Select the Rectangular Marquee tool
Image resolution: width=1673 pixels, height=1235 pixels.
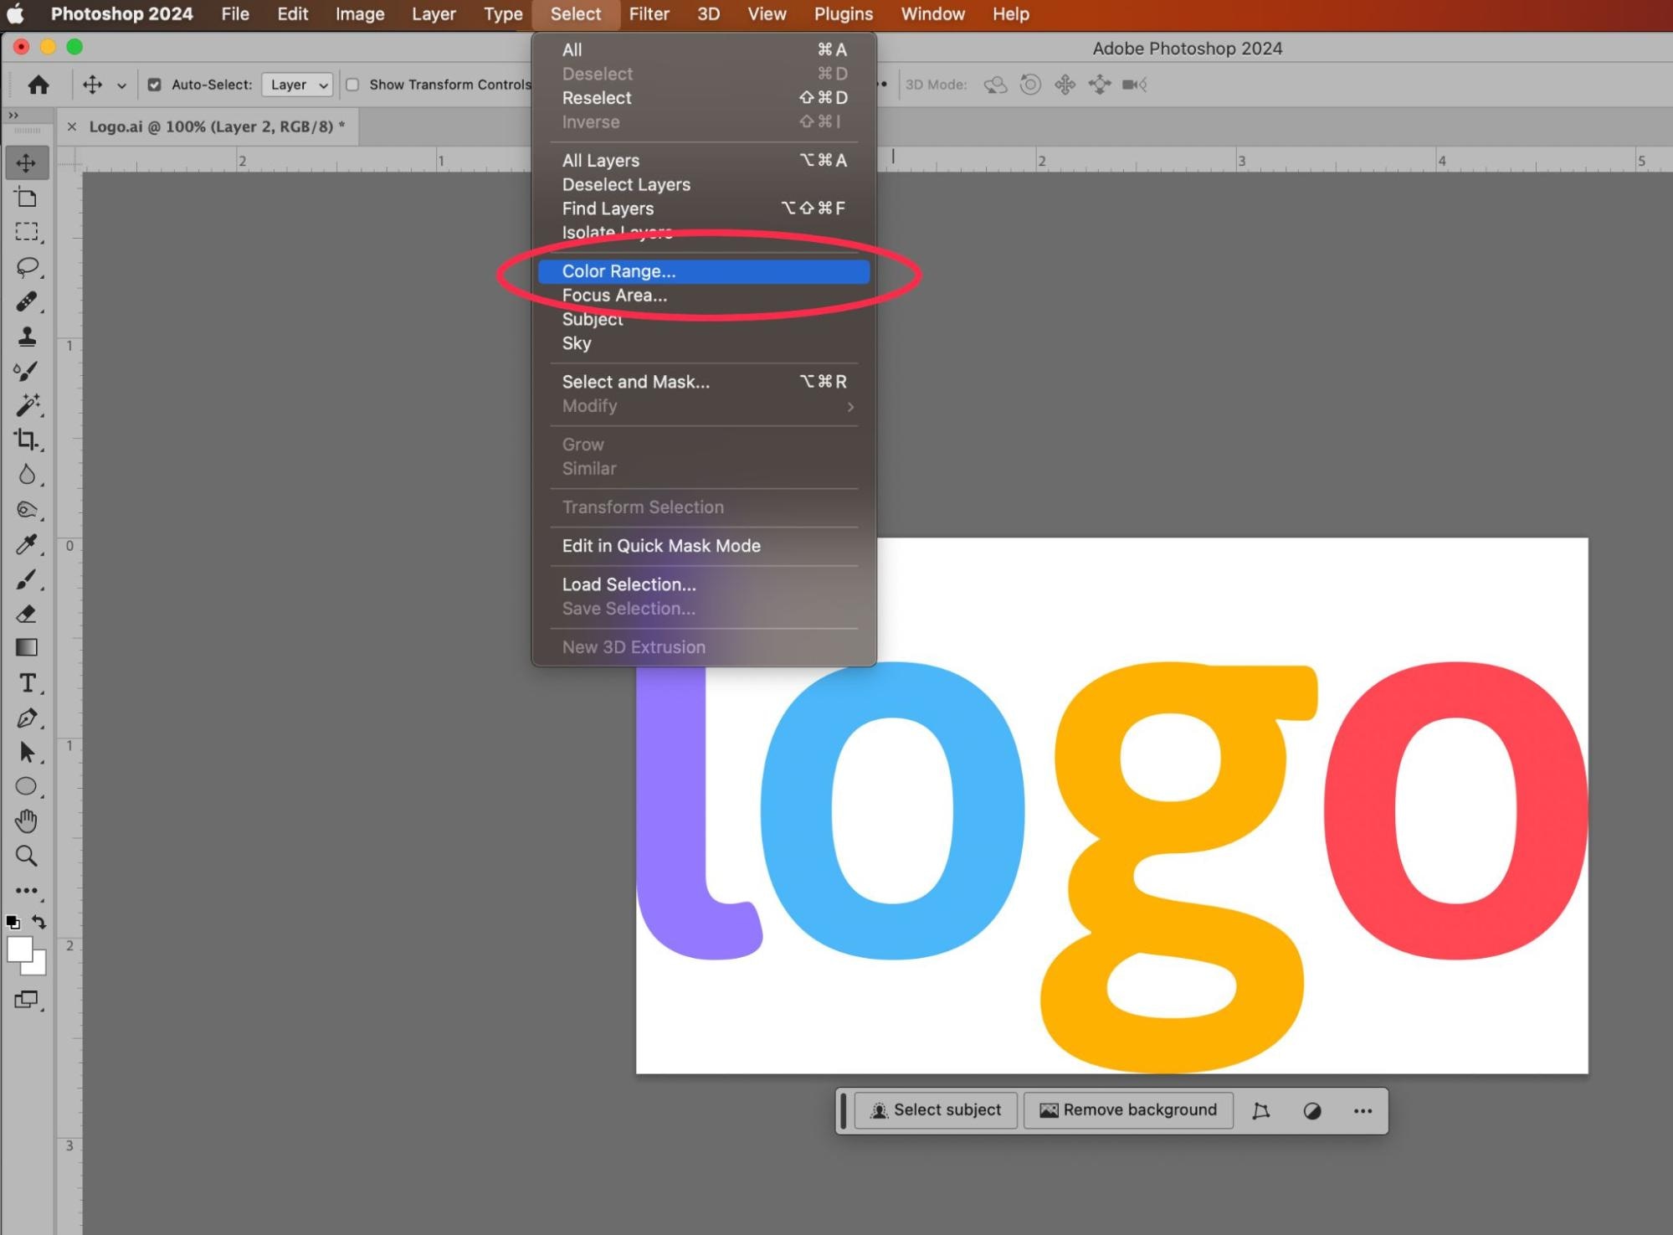(27, 232)
